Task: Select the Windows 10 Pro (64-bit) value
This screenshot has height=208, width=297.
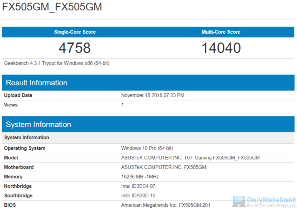Action: [x=147, y=148]
